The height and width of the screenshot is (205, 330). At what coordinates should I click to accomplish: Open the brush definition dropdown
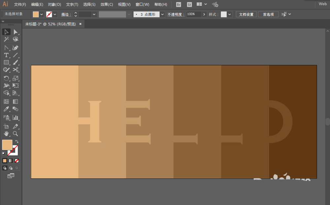pyautogui.click(x=162, y=15)
